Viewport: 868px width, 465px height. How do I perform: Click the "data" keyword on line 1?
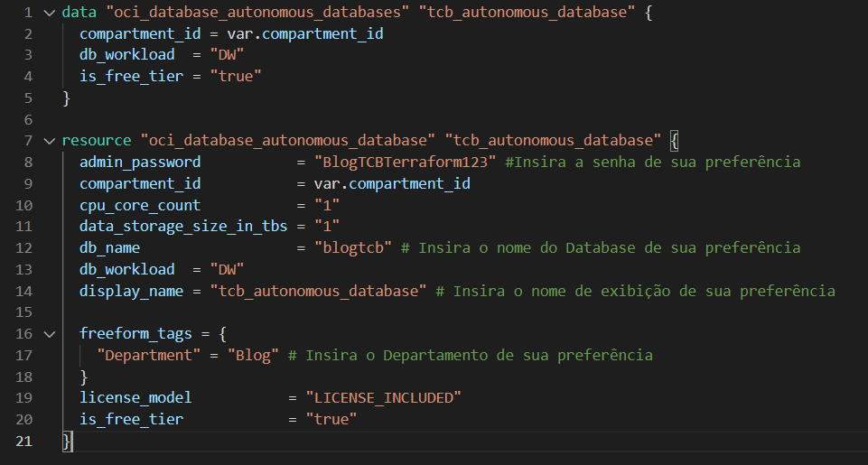point(79,12)
